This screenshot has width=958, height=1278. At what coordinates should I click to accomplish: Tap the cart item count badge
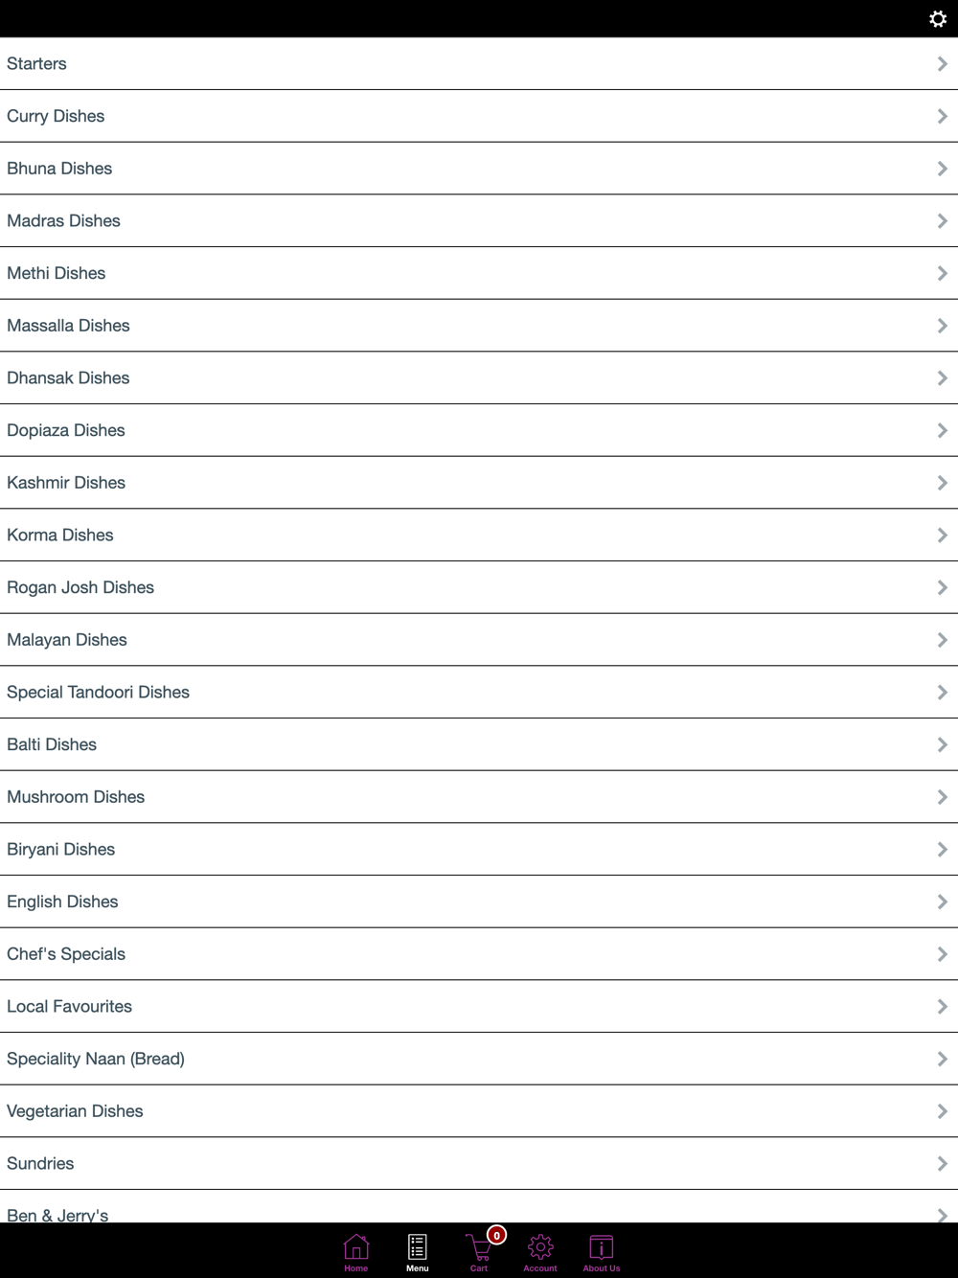[496, 1235]
